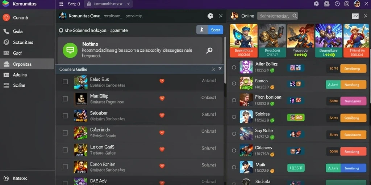Switch to the komumitas yar tab

[x=108, y=4]
